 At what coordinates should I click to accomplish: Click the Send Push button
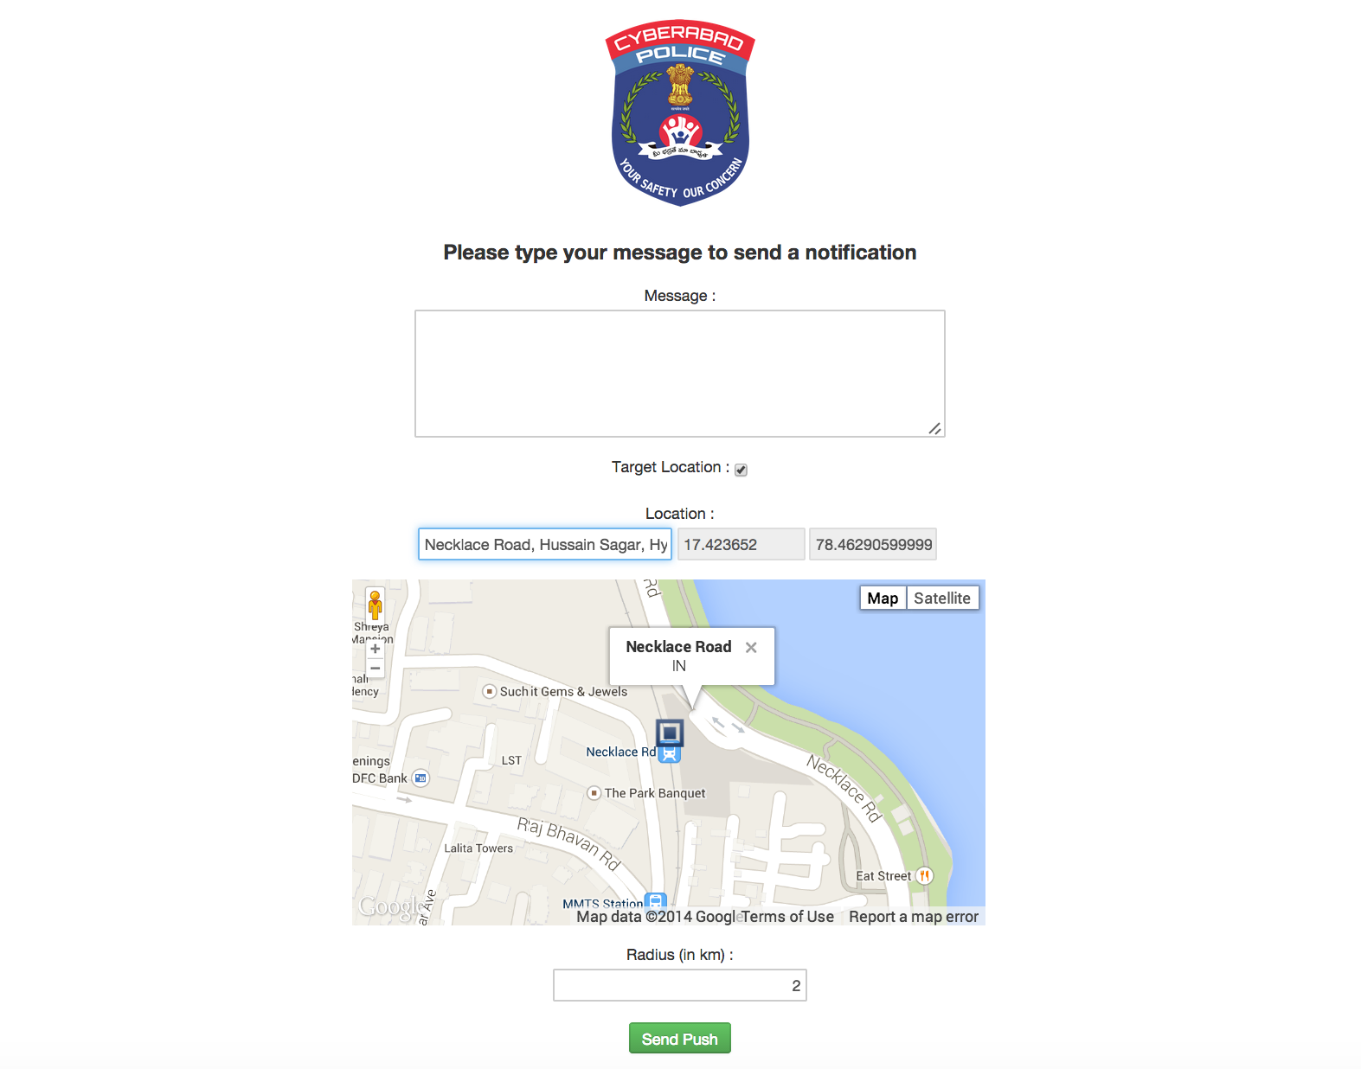click(x=680, y=1038)
